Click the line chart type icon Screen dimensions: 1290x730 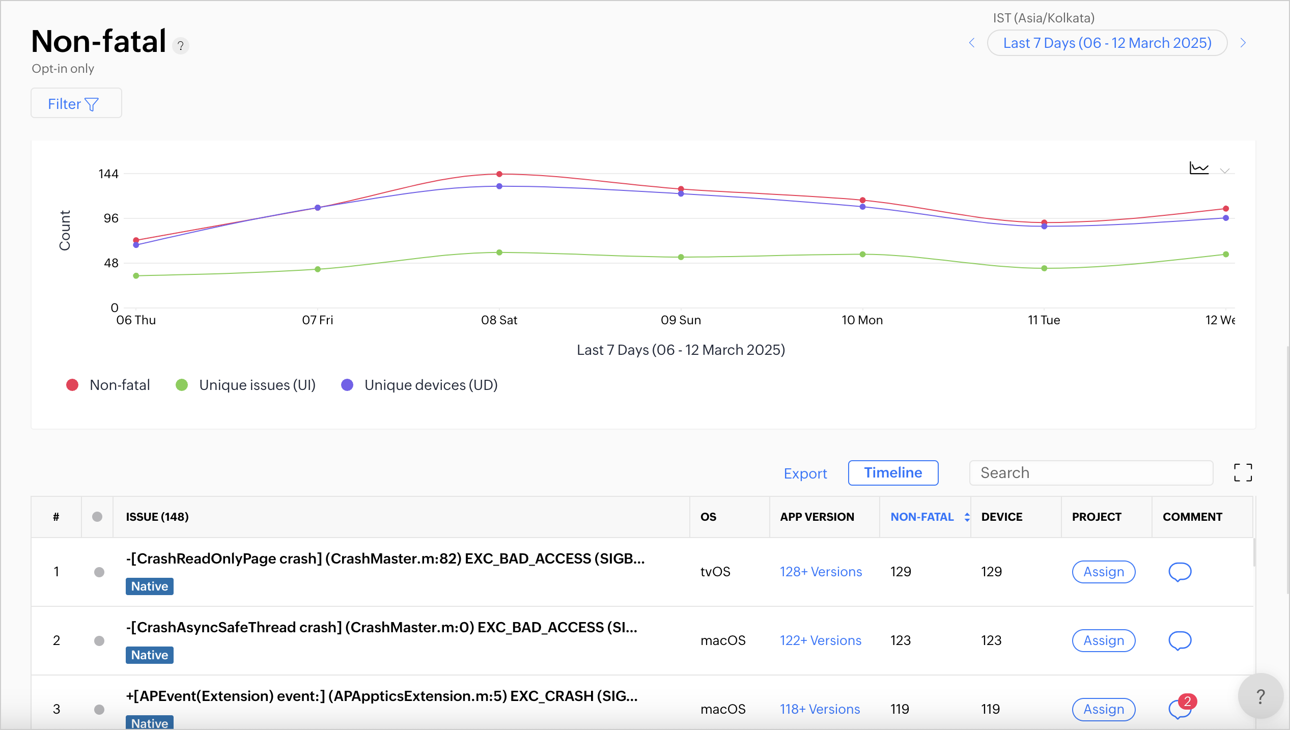[1198, 168]
